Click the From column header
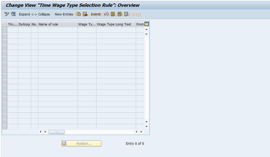 140,24
